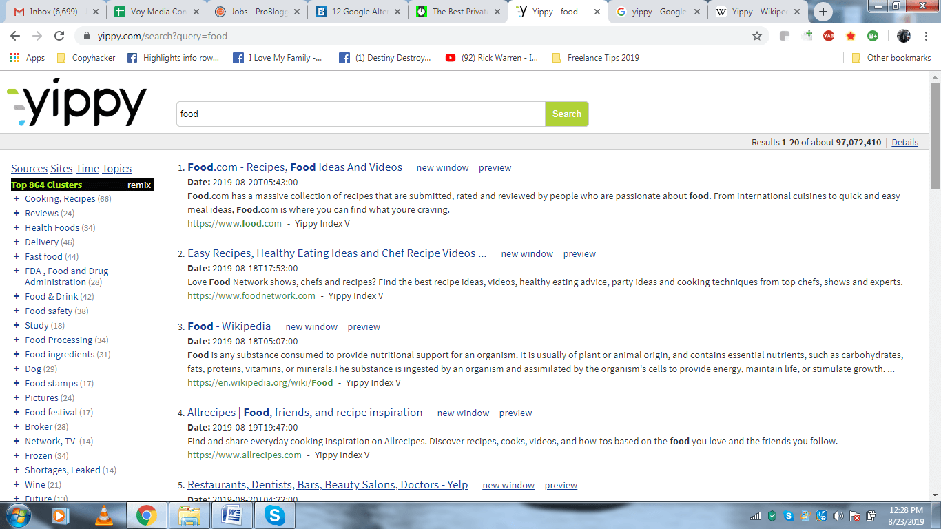
Task: Open Skype from the taskbar
Action: click(274, 515)
